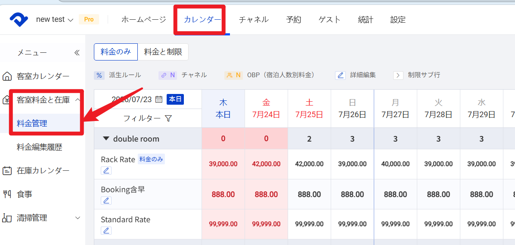Open the ゲスト tab
515x245 pixels.
[x=329, y=20]
